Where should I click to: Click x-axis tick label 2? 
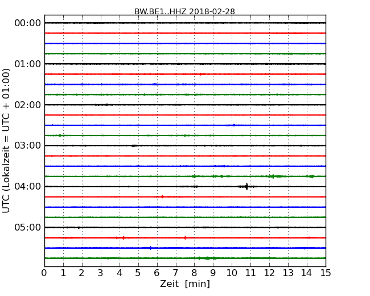pos(81,273)
